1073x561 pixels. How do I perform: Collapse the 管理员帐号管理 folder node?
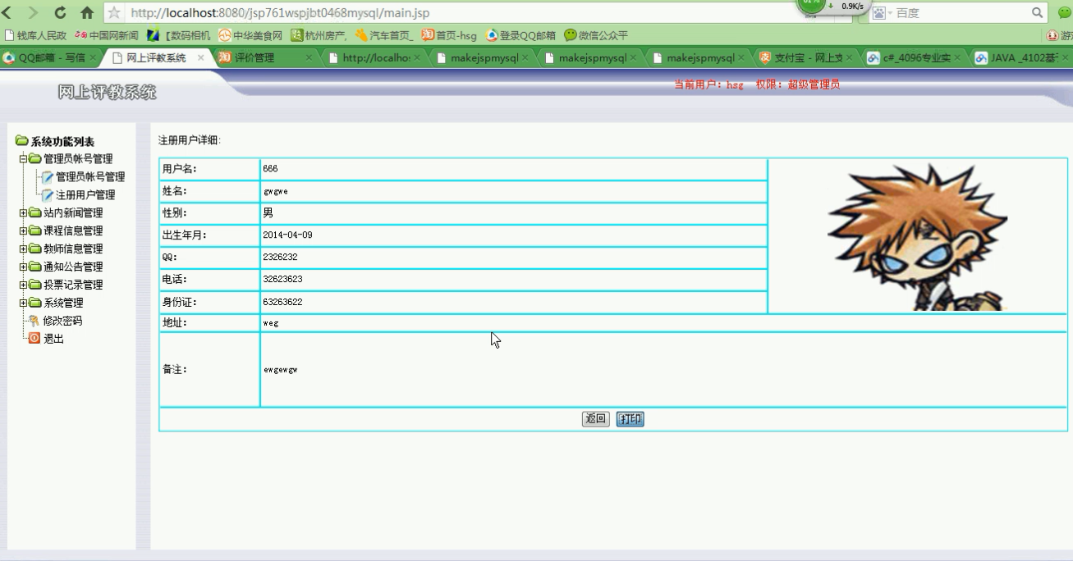click(23, 159)
